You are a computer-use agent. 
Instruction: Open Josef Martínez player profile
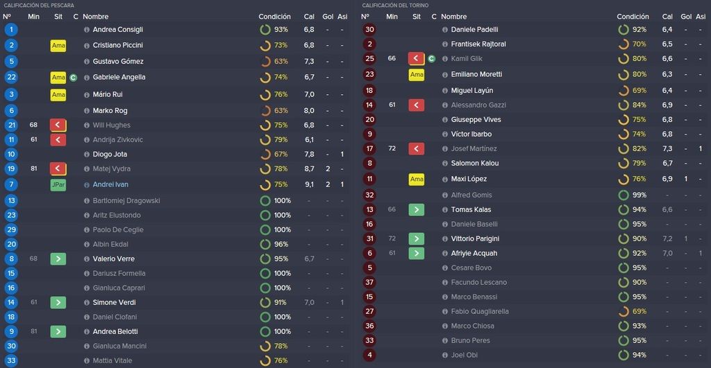click(x=474, y=148)
